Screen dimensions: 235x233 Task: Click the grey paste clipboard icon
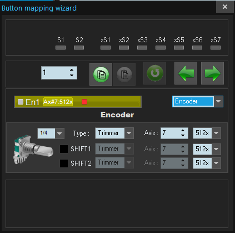pos(124,75)
